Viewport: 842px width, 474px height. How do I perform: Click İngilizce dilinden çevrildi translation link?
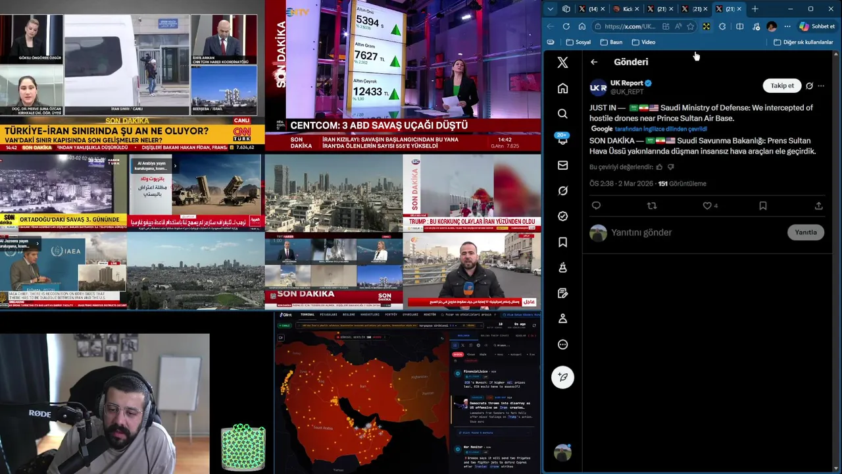pyautogui.click(x=660, y=129)
